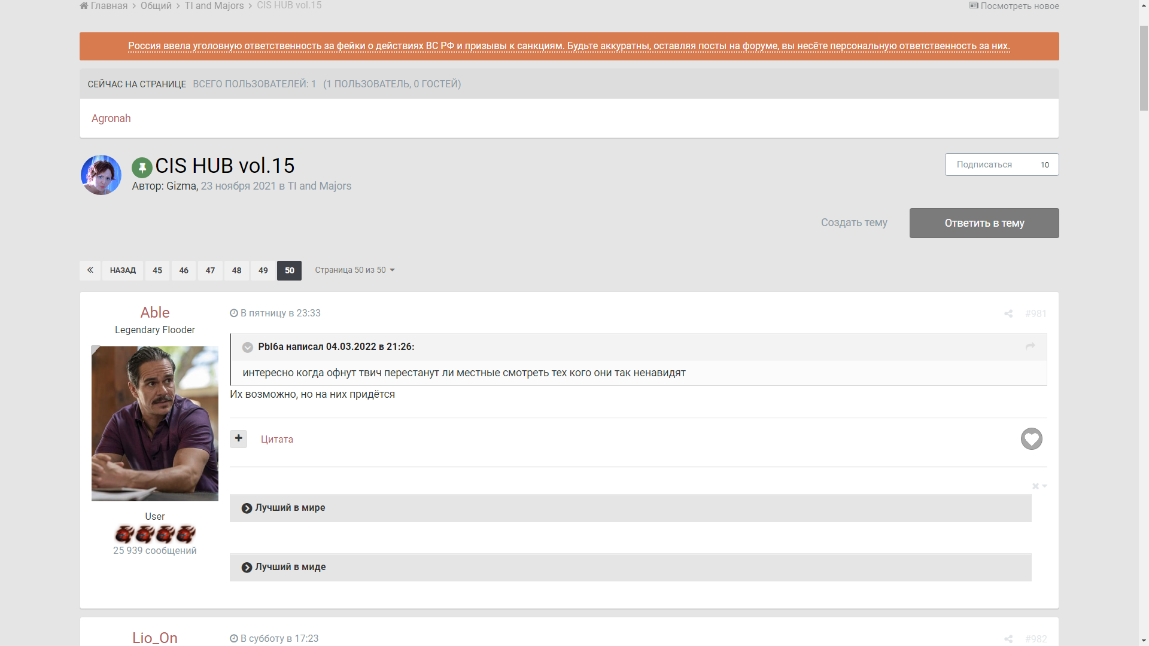Open signature hide options dropdown

tap(1039, 486)
